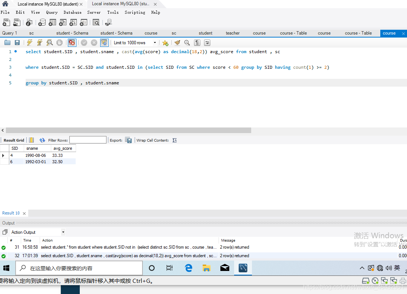Screen dimensions: 407x294
Task: Toggle the form editor view icon
Action: tap(32, 140)
